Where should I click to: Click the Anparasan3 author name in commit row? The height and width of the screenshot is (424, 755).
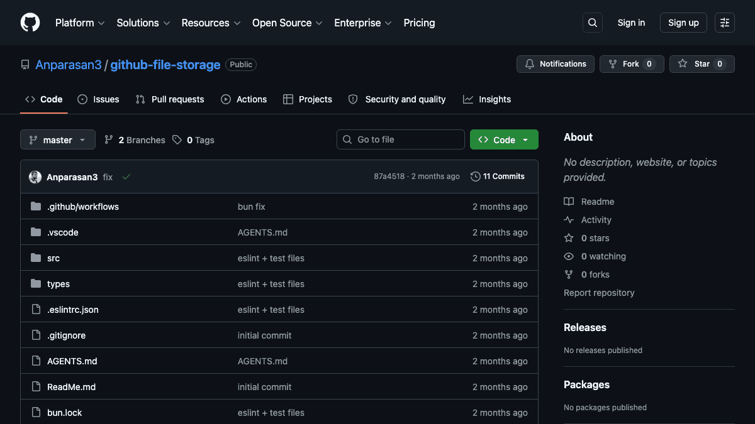click(72, 177)
